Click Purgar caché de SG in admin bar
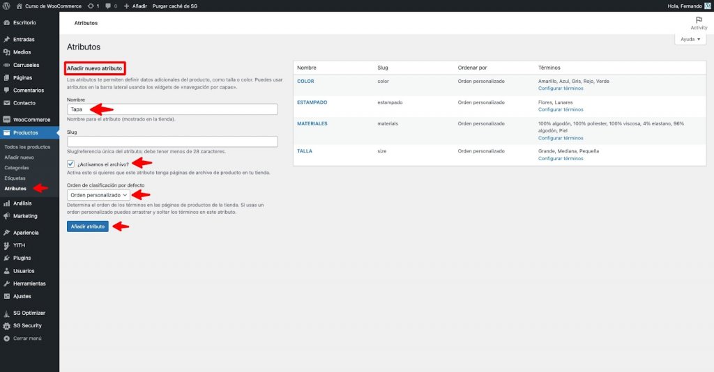The height and width of the screenshot is (372, 714). point(175,6)
